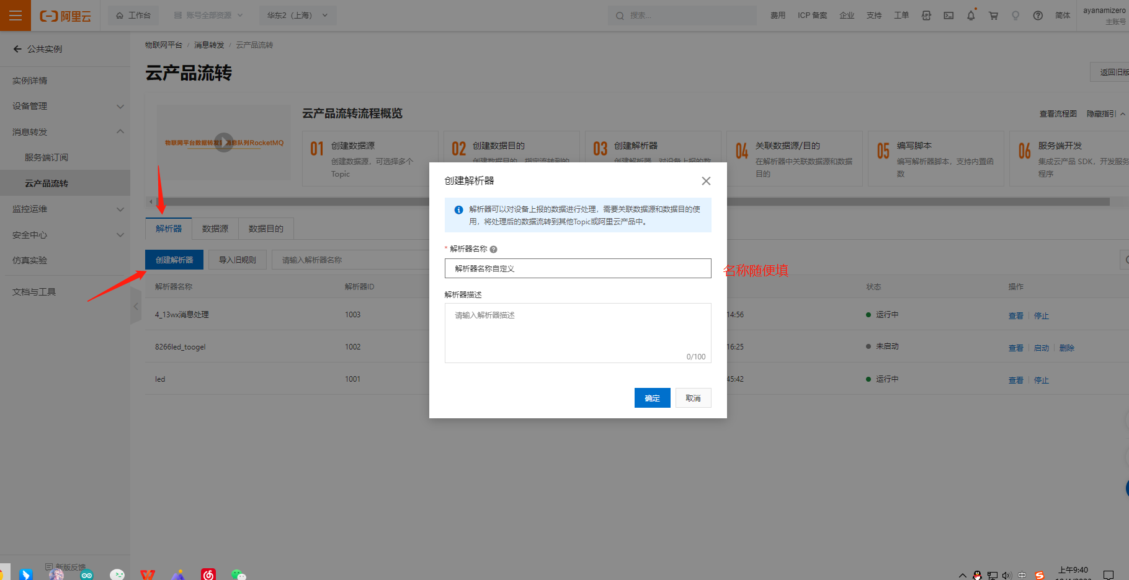The image size is (1129, 580).
Task: Open the hamburger navigation menu
Action: click(x=16, y=15)
